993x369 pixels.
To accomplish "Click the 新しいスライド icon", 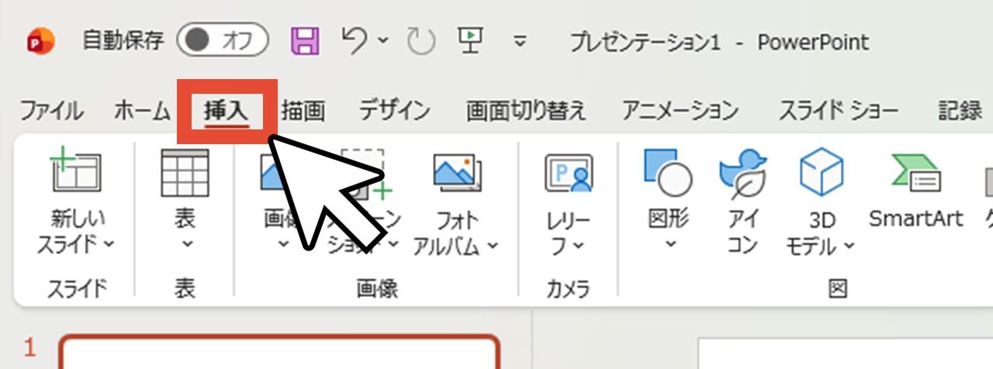I will coord(76,171).
